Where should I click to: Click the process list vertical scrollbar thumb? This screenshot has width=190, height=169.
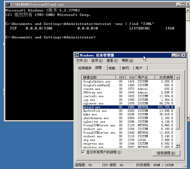click(178, 118)
